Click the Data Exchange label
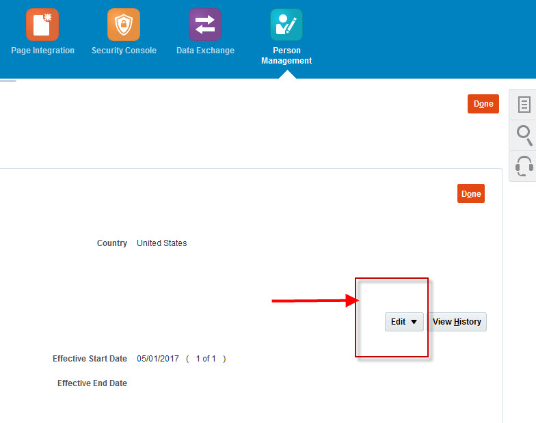Screen dimensions: 536x423 pos(205,51)
